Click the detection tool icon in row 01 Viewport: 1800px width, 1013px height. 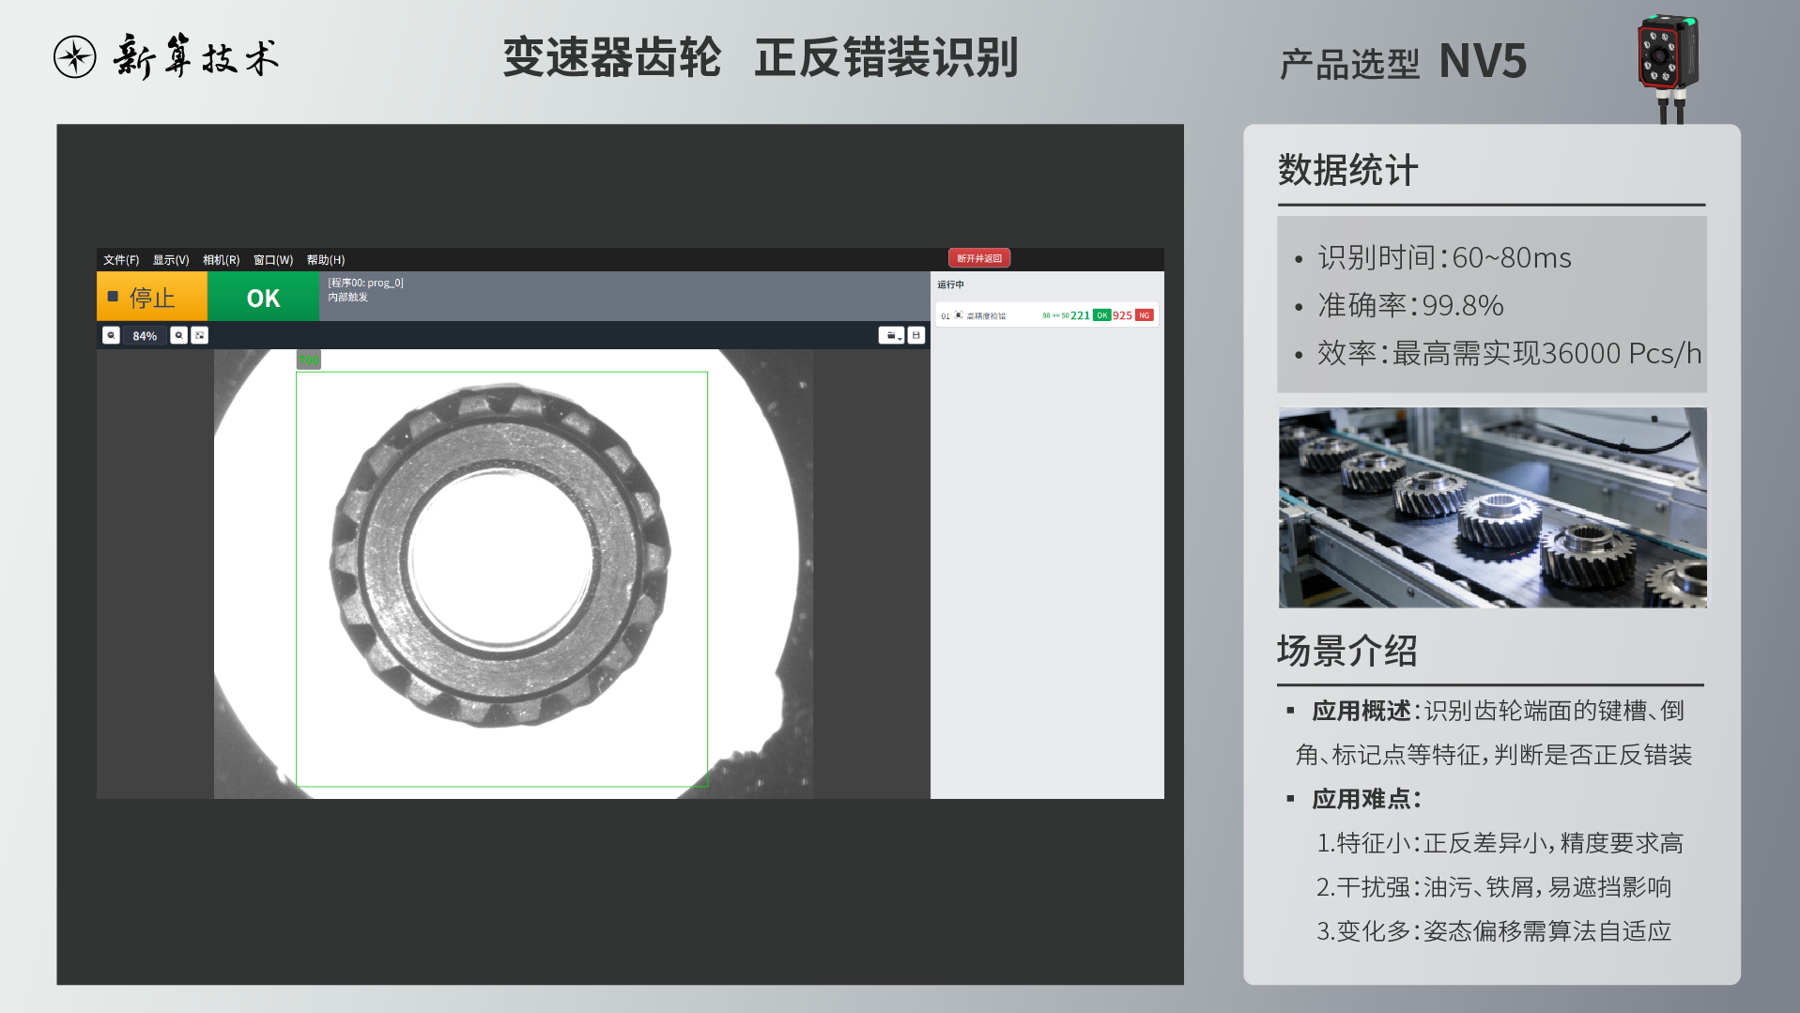[958, 315]
